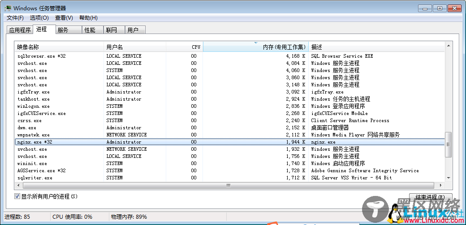466x225 pixels.
Task: Click Adobe Genuine Software Integrity Service description
Action: (x=365, y=171)
